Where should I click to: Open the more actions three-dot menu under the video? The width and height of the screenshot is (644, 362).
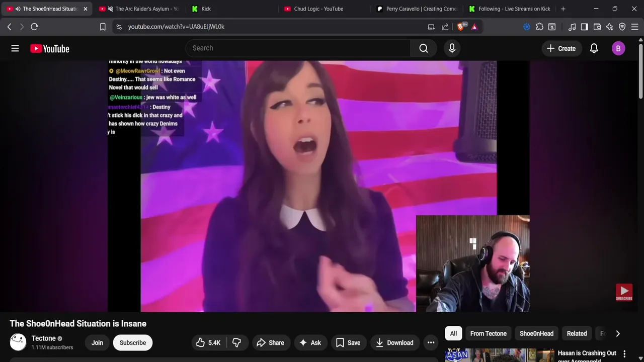point(431,343)
